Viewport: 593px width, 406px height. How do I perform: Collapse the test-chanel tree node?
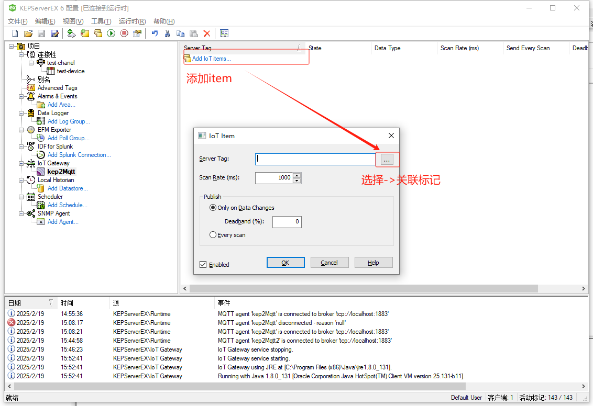coord(31,63)
